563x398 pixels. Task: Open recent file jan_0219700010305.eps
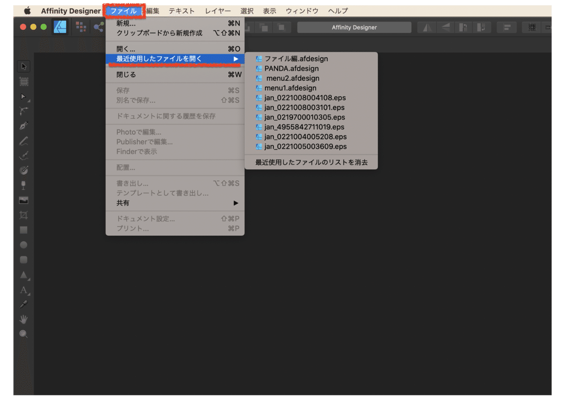point(311,117)
